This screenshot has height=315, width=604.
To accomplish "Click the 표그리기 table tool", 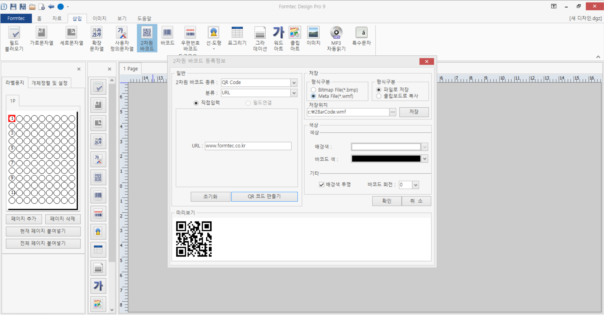I will (237, 36).
